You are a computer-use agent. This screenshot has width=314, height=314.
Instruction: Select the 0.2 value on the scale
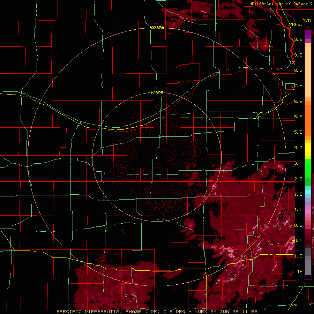[x=298, y=225]
